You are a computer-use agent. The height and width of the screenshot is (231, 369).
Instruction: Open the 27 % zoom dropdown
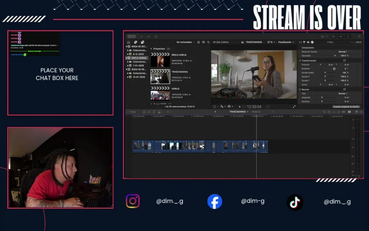[271, 42]
